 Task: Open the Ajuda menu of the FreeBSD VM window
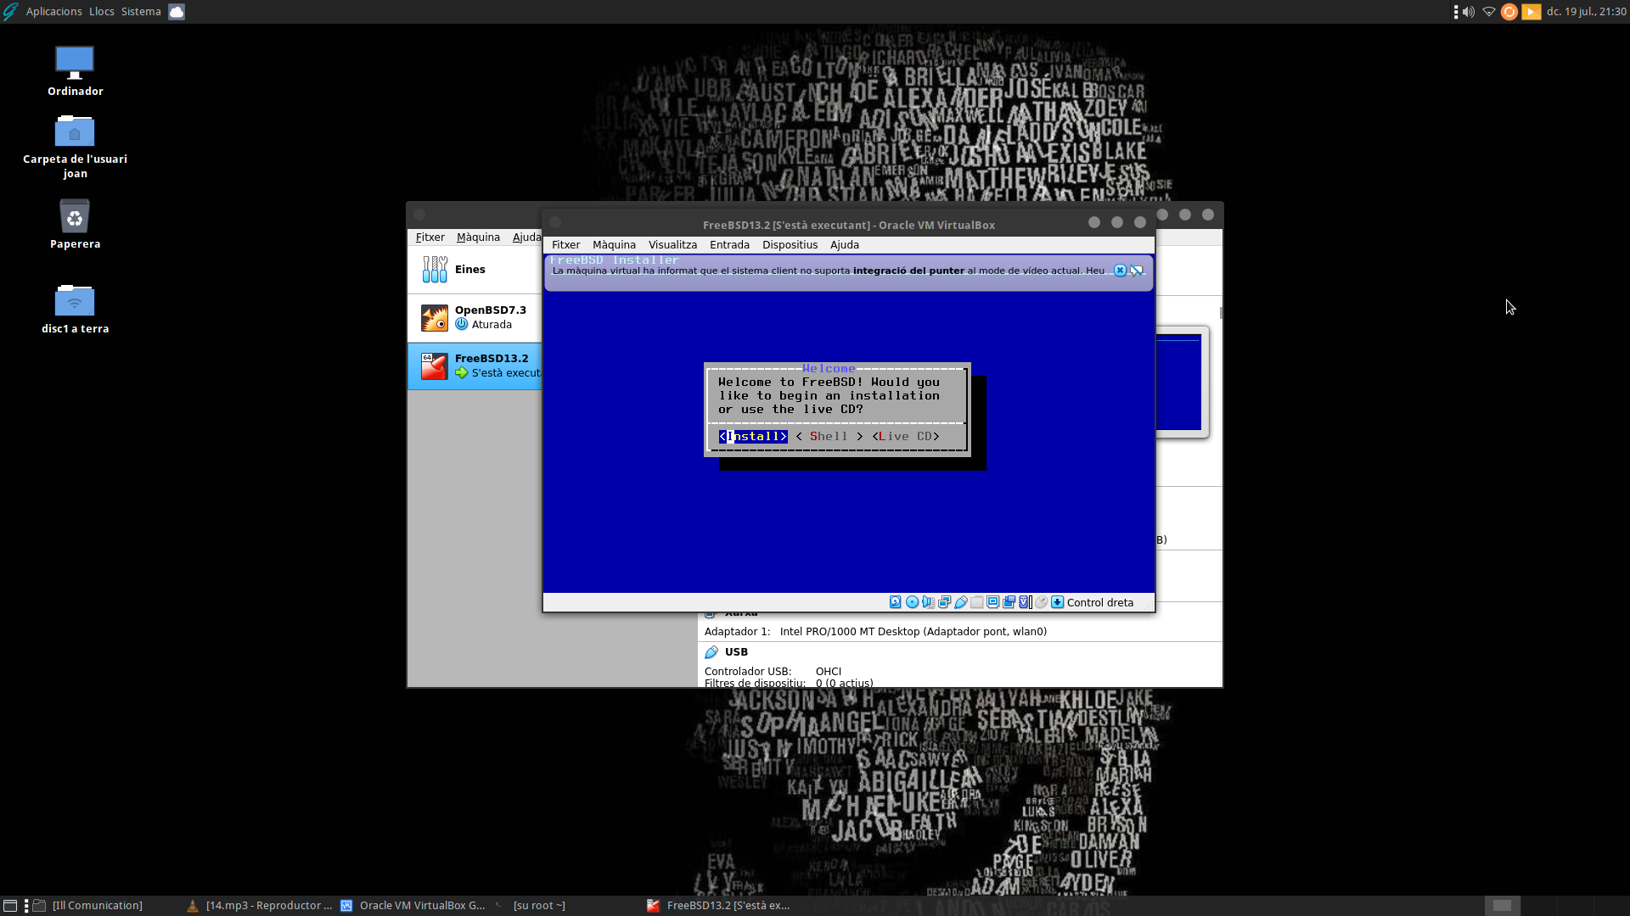point(844,245)
